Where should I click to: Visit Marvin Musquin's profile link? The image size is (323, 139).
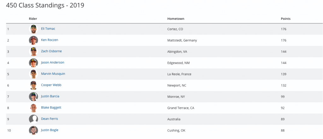(53, 74)
